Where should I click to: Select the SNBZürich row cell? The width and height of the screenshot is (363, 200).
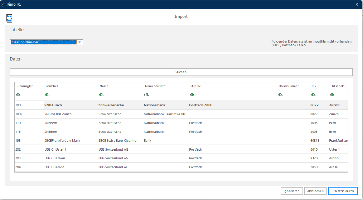[x=53, y=105]
